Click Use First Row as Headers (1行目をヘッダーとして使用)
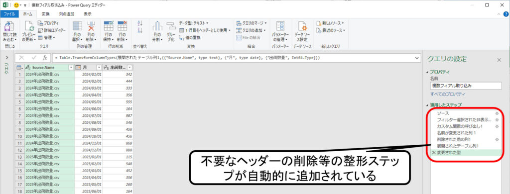This screenshot has height=194, width=510. point(205,30)
